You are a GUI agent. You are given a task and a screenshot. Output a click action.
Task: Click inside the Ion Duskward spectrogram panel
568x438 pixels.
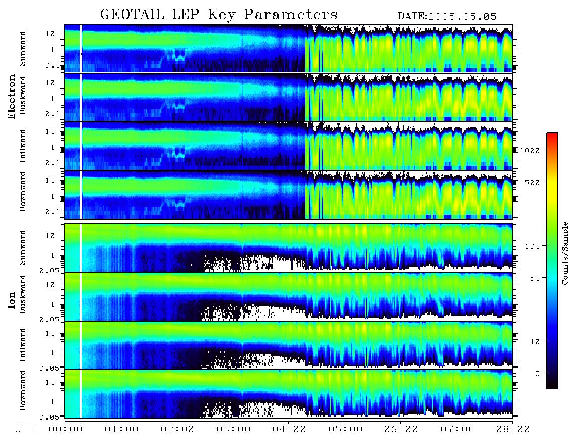[288, 297]
